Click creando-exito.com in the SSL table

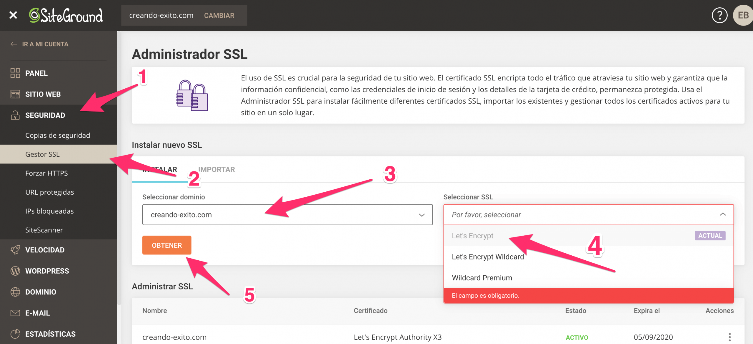pos(174,337)
